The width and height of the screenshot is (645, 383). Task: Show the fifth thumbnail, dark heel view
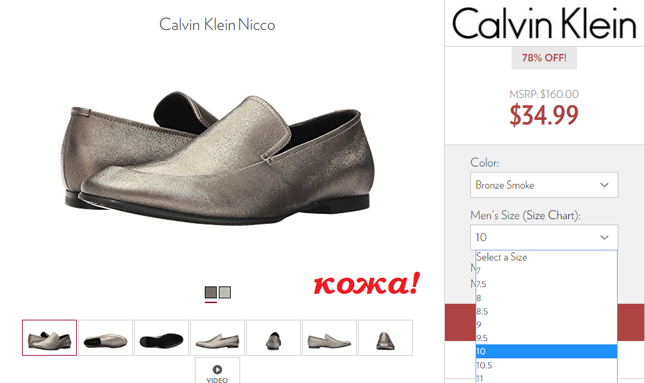[273, 338]
